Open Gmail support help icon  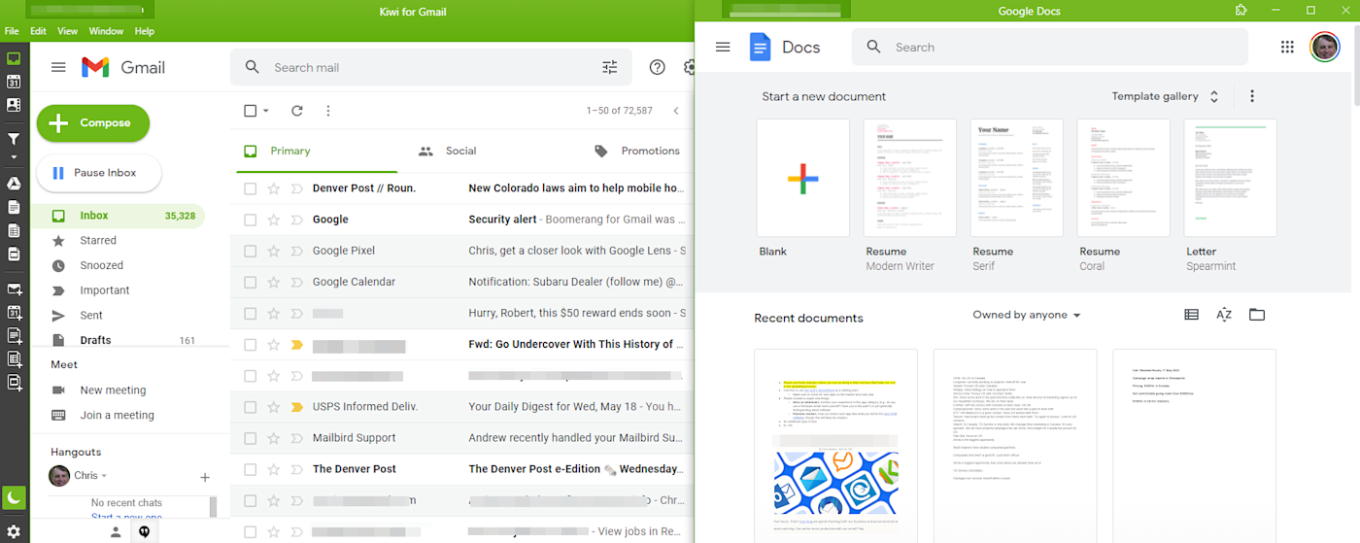point(658,67)
